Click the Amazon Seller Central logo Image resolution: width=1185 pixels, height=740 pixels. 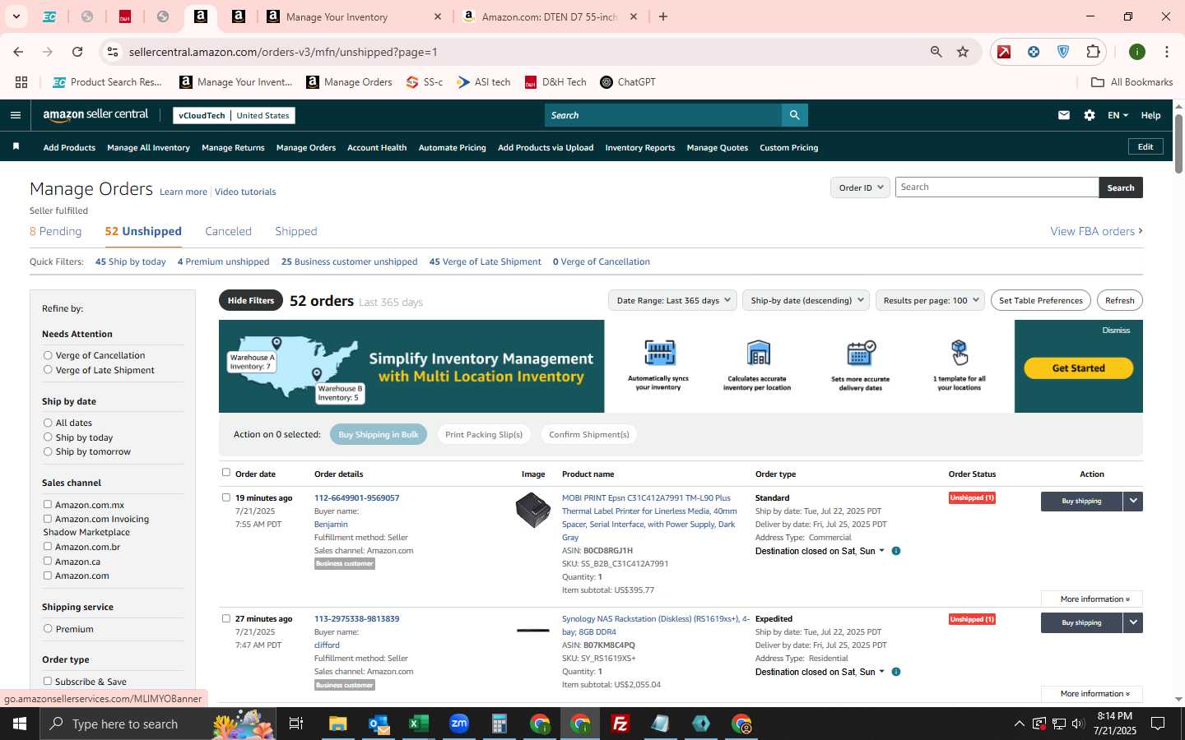[x=95, y=115]
